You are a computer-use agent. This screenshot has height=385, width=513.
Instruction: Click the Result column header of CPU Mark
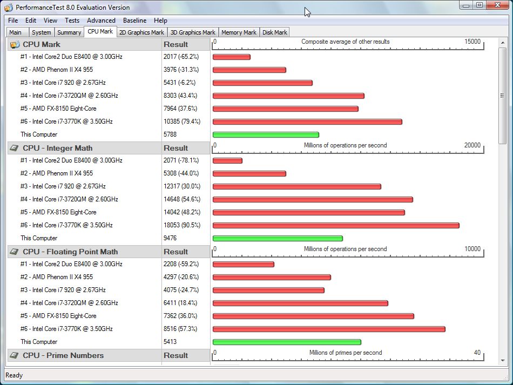[x=186, y=44]
